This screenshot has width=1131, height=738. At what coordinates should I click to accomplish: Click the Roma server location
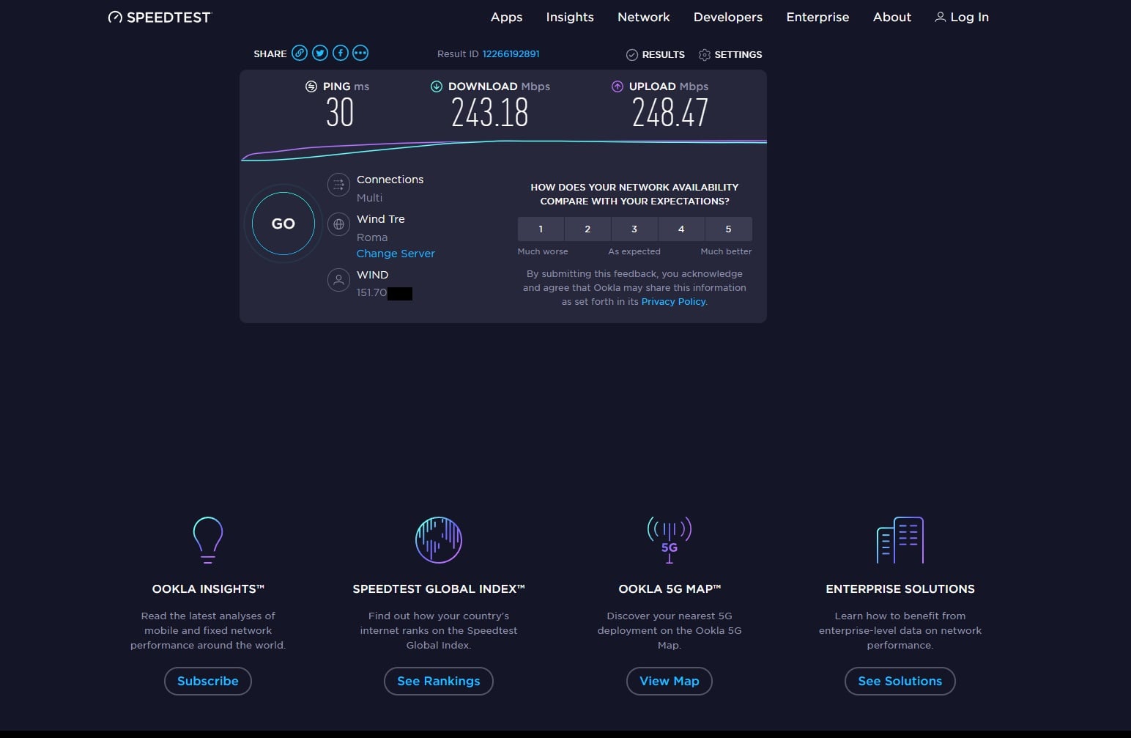point(372,237)
